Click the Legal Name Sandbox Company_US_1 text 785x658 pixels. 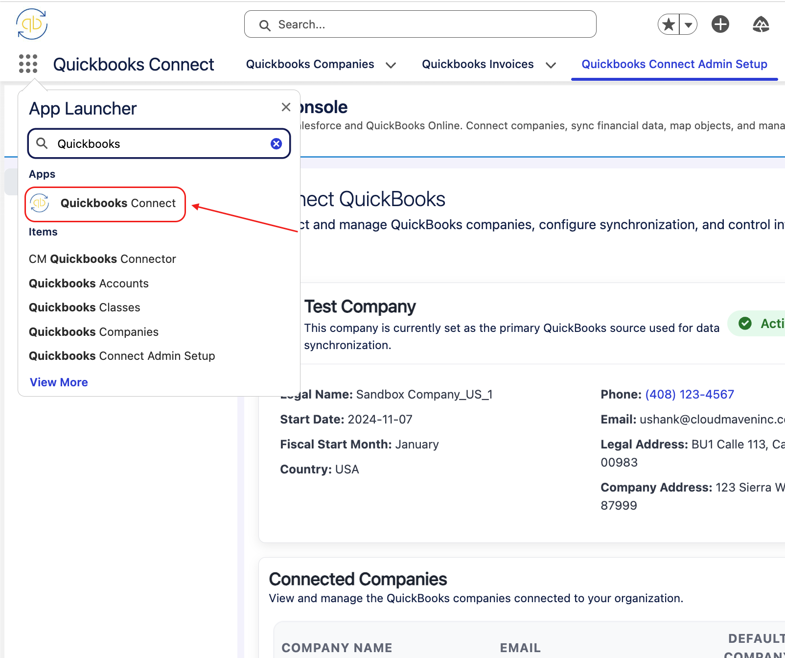point(386,395)
